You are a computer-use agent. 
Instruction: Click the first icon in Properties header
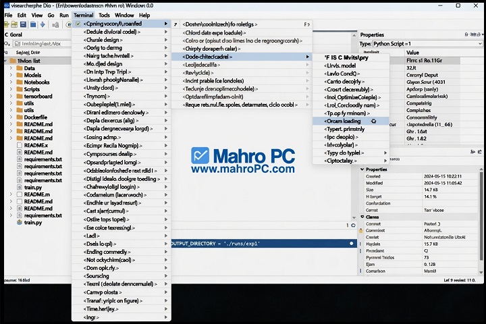click(x=466, y=34)
